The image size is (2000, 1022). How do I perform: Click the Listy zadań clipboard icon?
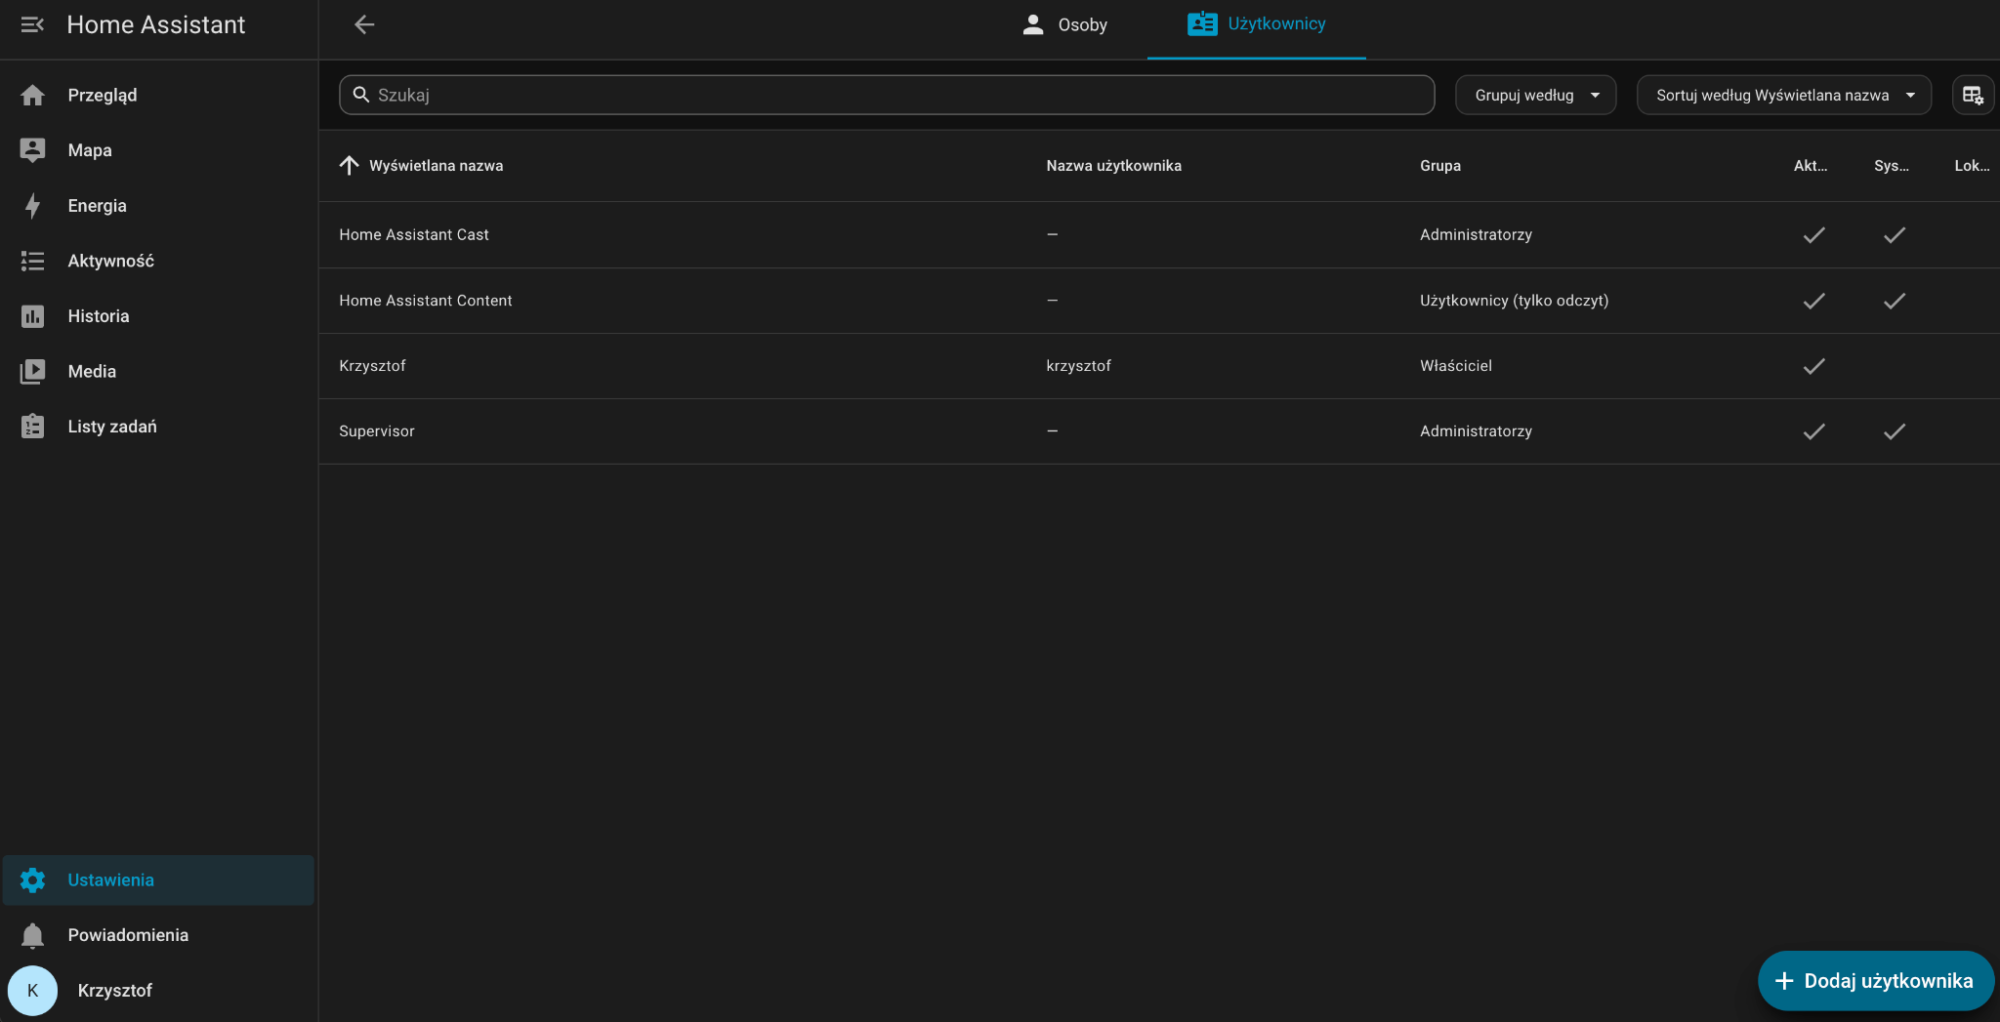click(32, 427)
